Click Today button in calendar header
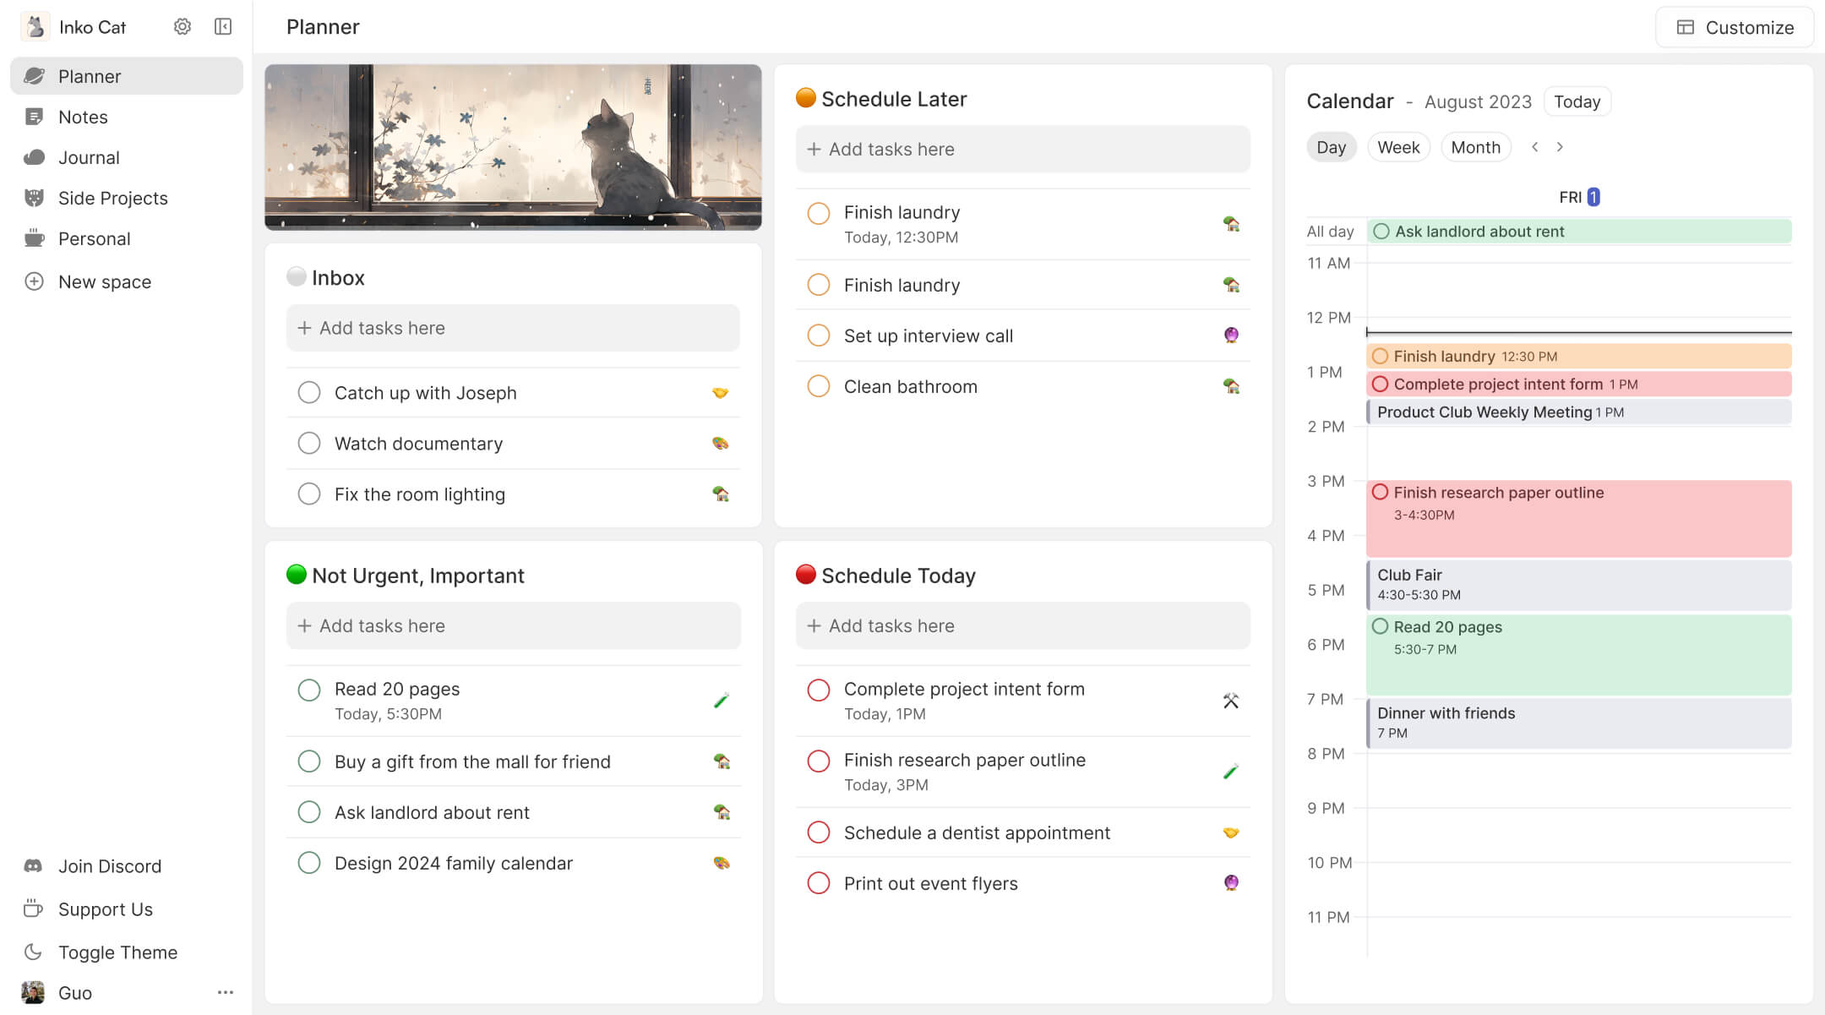Viewport: 1825px width, 1015px height. (x=1577, y=101)
